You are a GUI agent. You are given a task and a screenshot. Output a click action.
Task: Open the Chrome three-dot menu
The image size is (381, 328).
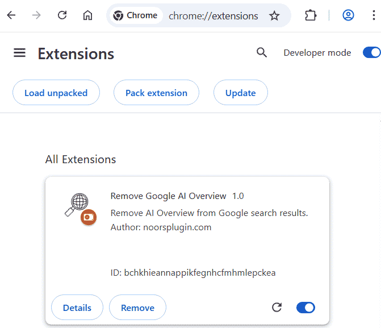click(x=374, y=15)
